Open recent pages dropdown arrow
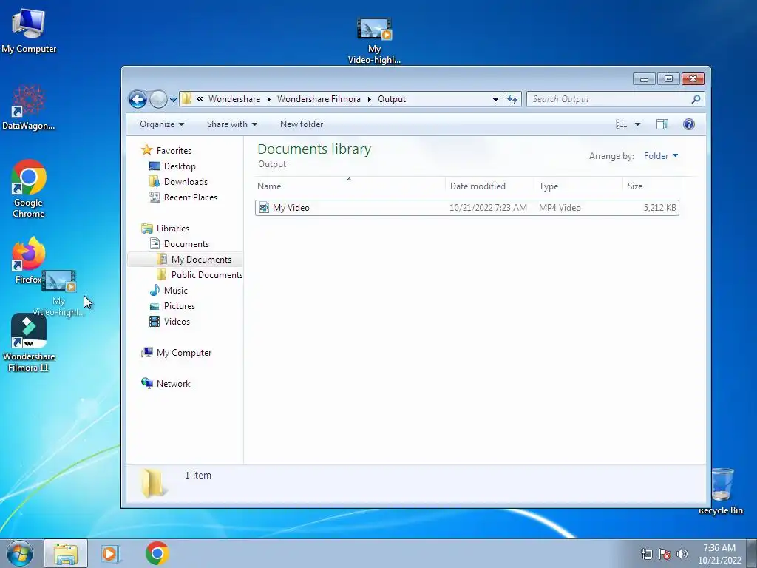Viewport: 757px width, 568px height. [173, 100]
